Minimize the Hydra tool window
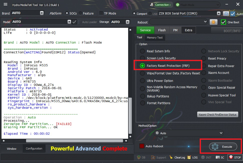 pos(227,4)
